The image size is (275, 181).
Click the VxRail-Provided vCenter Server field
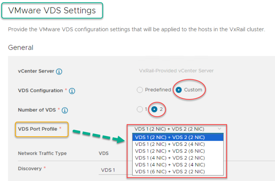pos(176,71)
